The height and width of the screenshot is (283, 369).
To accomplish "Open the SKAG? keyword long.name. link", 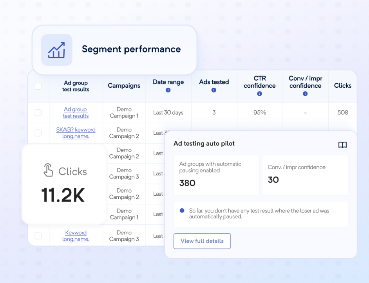I will click(76, 133).
